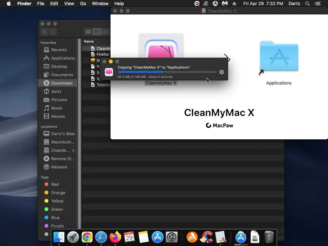This screenshot has width=328, height=246.
Task: Open Finder from the Dock
Action: (59, 237)
